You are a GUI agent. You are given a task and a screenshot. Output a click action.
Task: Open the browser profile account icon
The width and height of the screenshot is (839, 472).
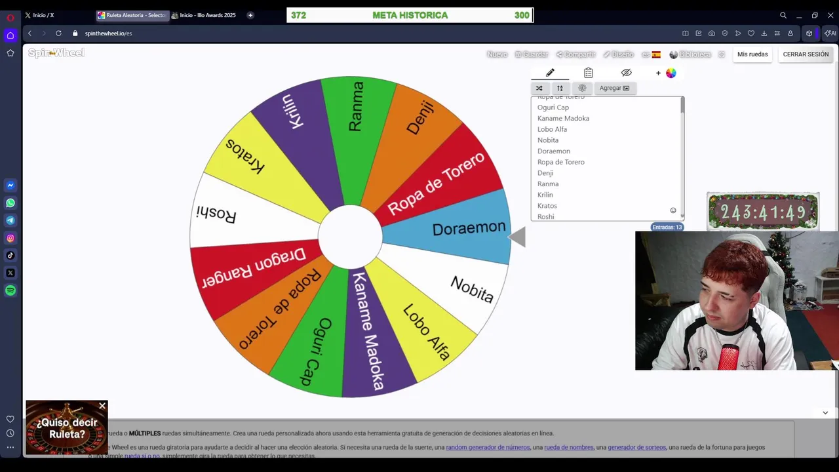point(790,33)
